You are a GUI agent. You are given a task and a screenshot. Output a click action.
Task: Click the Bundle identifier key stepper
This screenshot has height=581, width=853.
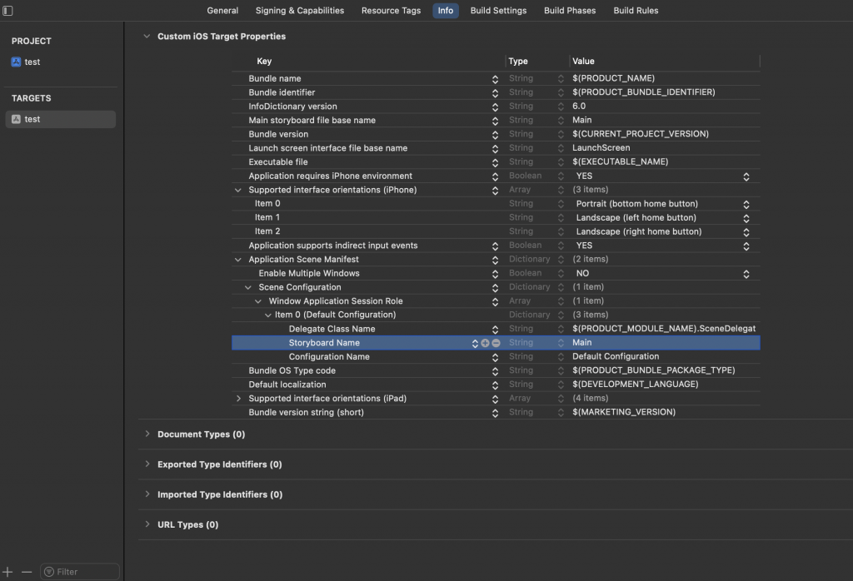(x=495, y=92)
